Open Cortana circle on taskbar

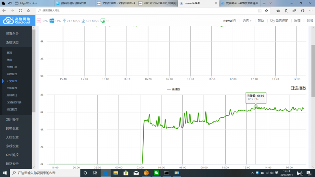85,173
